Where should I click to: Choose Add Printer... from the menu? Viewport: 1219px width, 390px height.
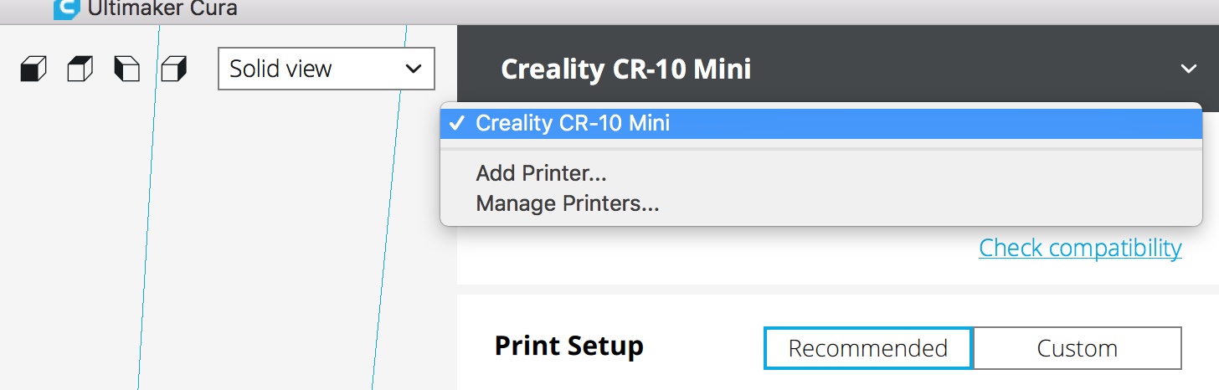[x=541, y=174]
